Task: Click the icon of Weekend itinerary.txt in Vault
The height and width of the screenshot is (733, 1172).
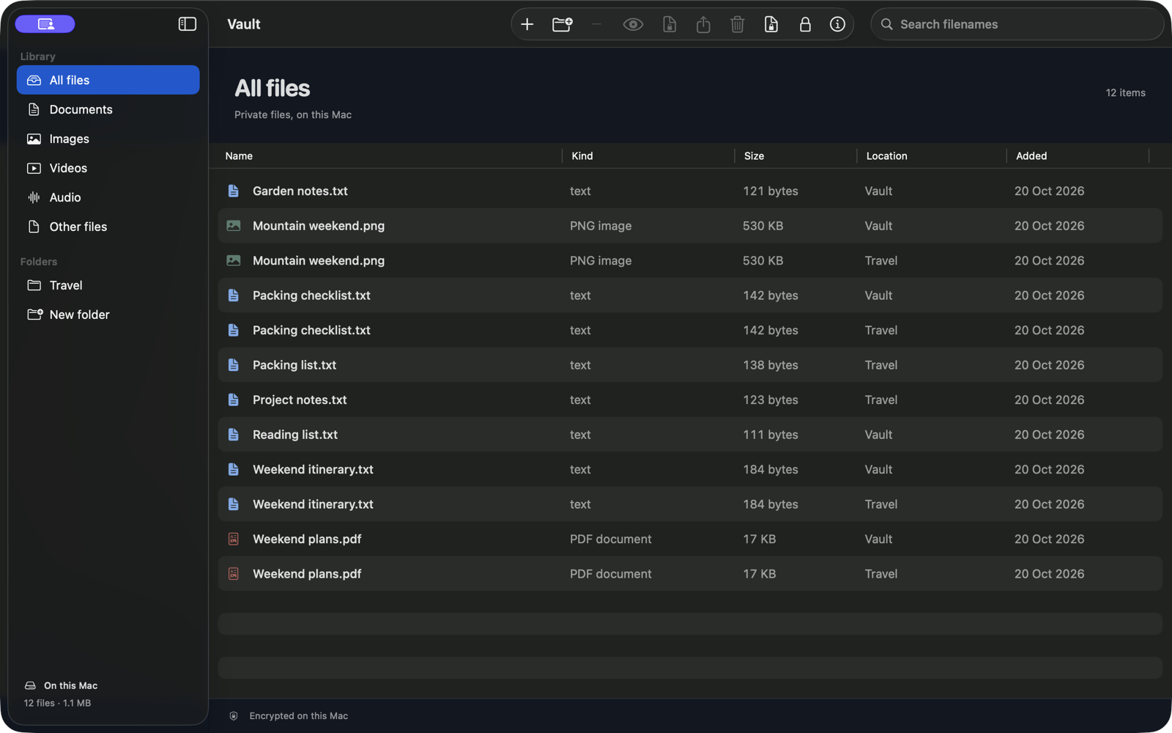Action: (x=234, y=469)
